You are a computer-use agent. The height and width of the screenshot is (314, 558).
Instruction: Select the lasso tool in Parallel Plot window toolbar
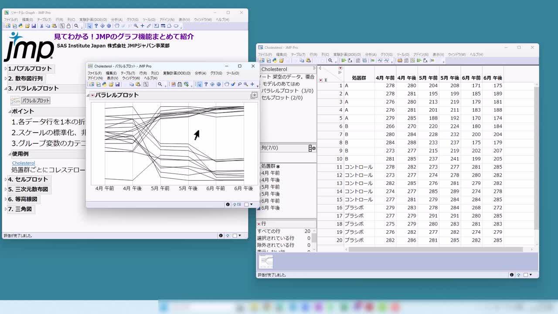(239, 84)
